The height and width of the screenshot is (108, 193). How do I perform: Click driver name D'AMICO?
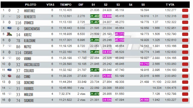pyautogui.click(x=29, y=23)
